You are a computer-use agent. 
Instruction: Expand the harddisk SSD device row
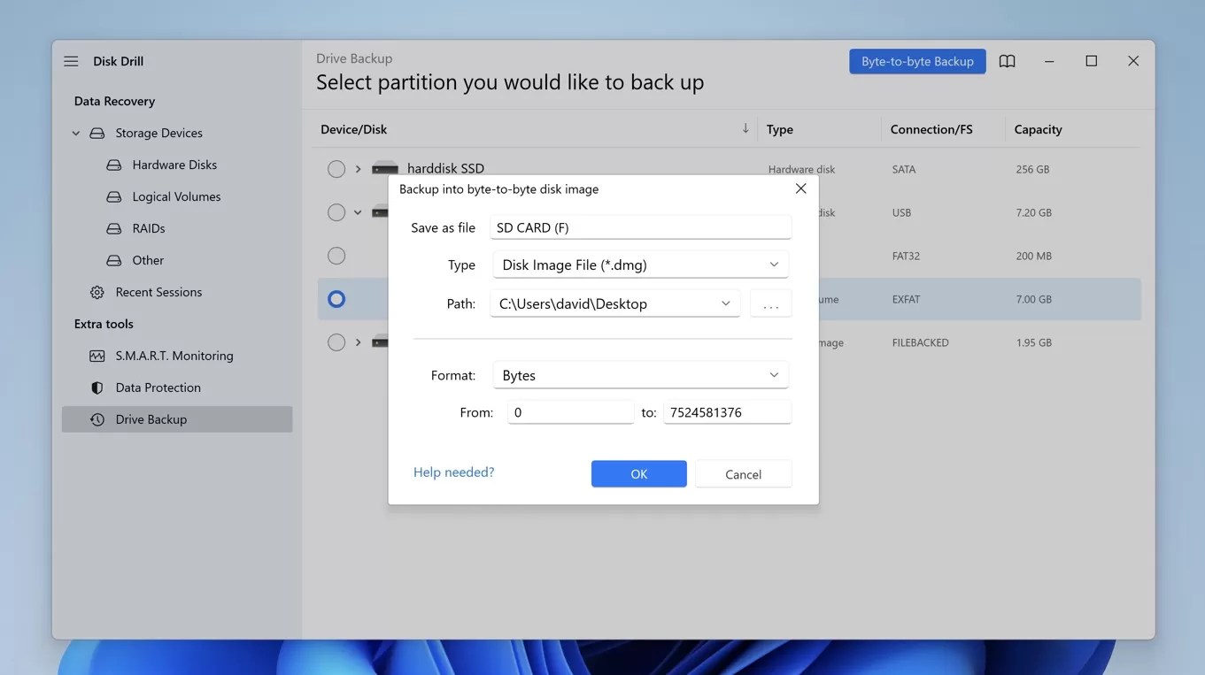(359, 169)
